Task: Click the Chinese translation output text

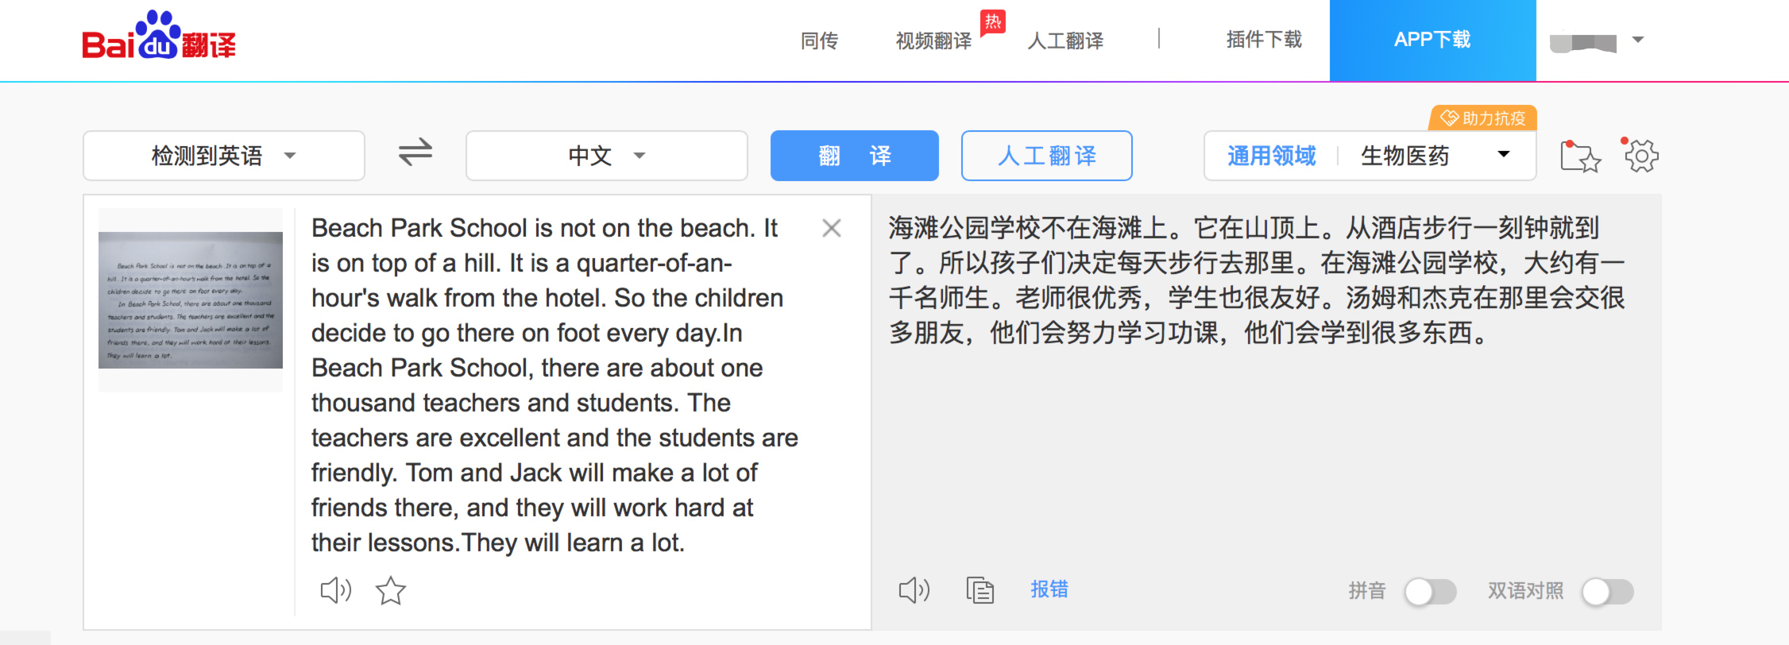Action: coord(1257,280)
